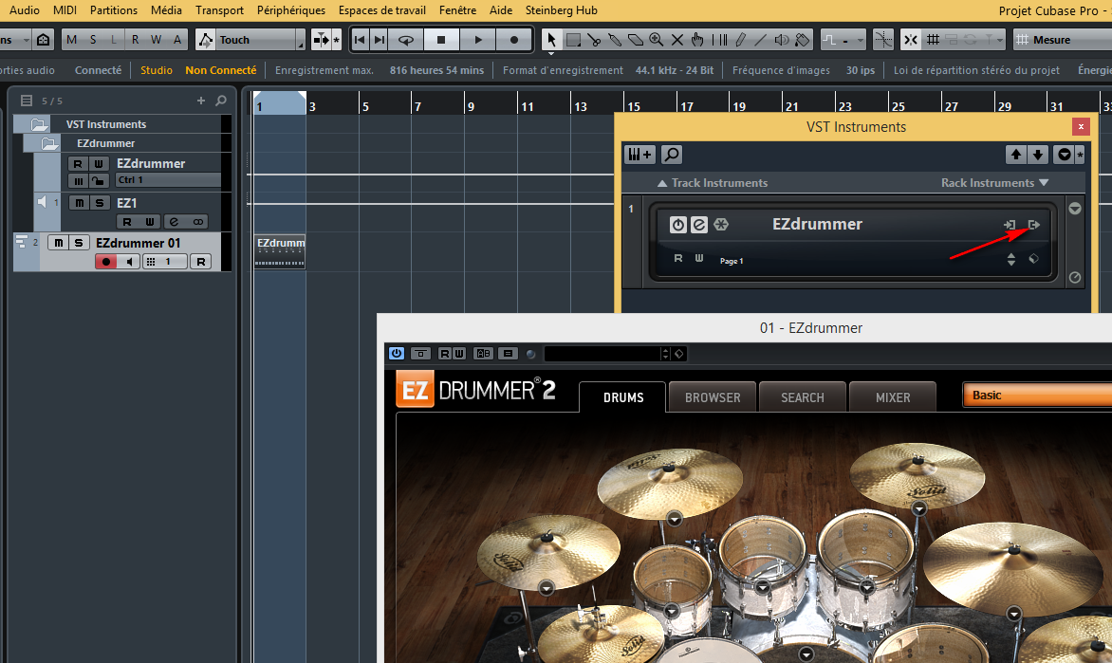The image size is (1112, 663).
Task: Click the transport Stop button
Action: point(441,40)
